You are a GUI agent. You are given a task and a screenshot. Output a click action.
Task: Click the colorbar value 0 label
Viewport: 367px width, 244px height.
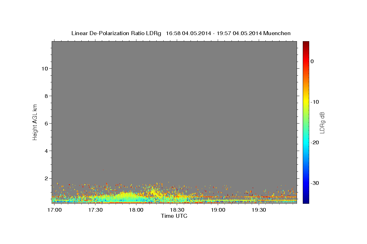[312, 61]
